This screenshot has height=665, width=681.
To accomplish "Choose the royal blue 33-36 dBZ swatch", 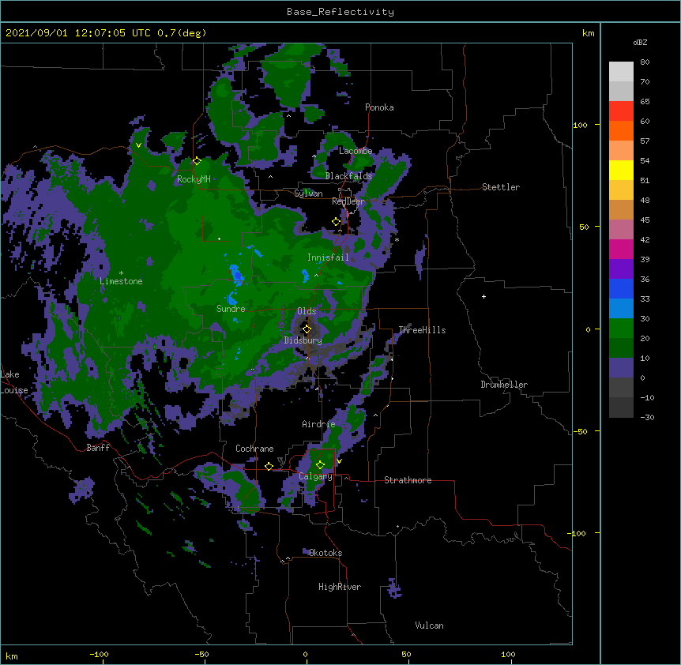I will point(621,288).
